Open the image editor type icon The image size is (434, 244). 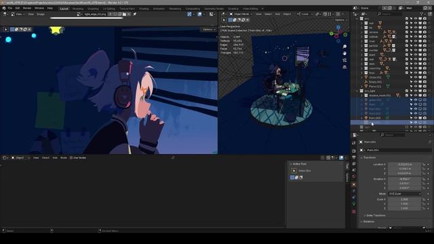(x=5, y=14)
